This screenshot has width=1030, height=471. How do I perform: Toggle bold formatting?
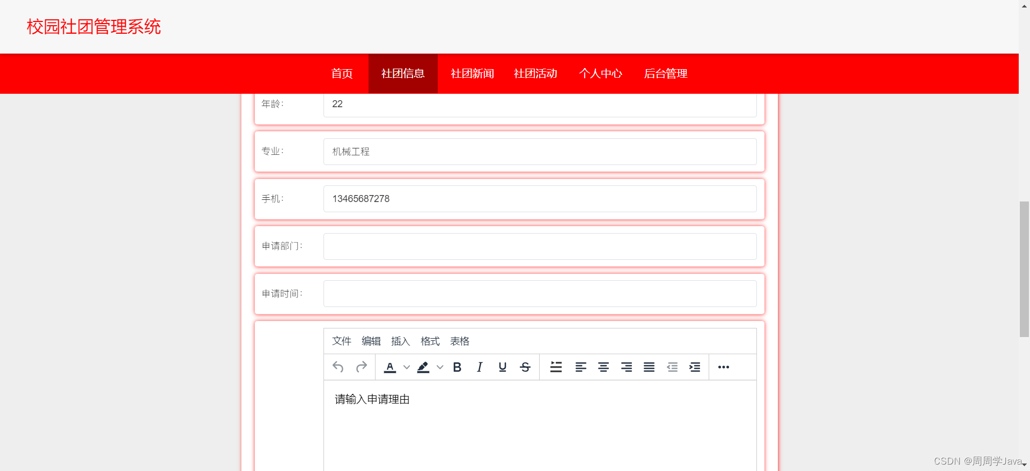point(457,367)
